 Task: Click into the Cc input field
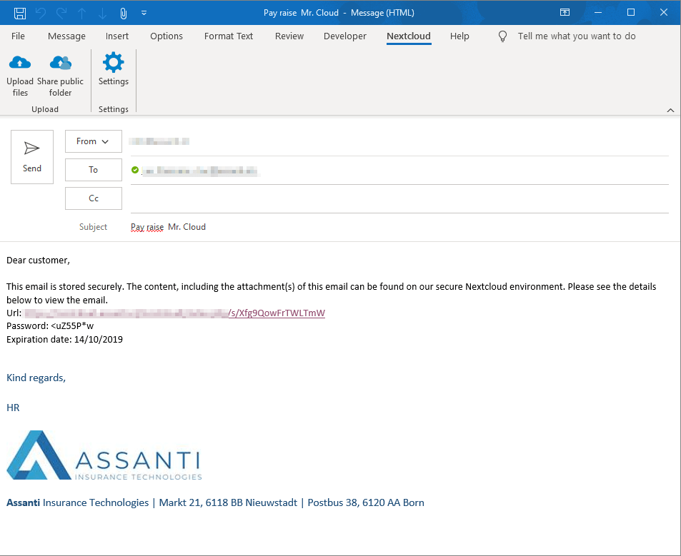399,198
